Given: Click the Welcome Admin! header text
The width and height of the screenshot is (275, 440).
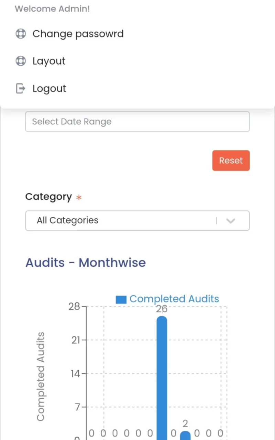Looking at the screenshot, I should [x=52, y=9].
